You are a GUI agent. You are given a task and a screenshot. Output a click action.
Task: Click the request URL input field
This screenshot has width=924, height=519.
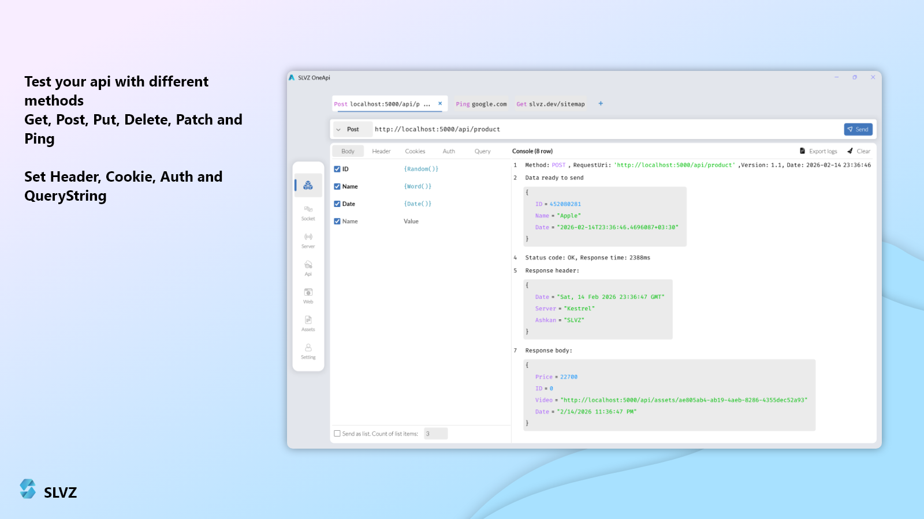tap(606, 129)
